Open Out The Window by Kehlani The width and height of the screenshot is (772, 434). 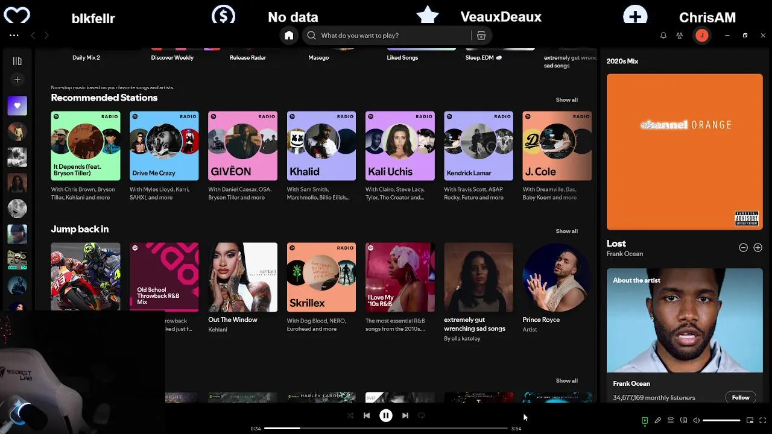click(242, 277)
